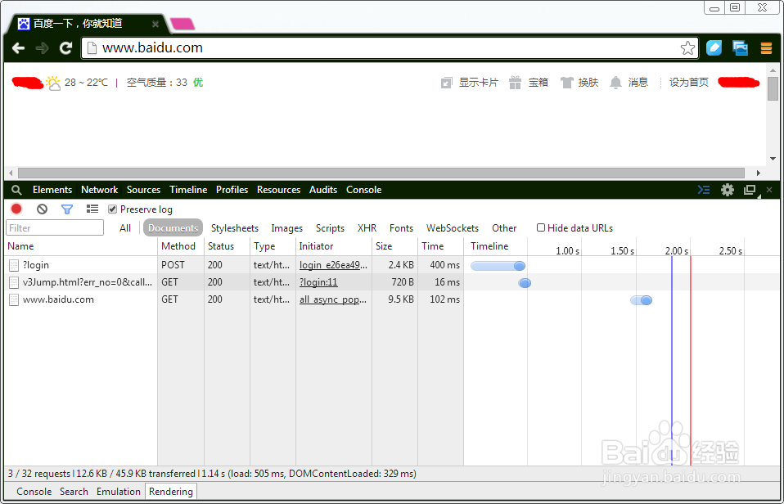Sort by Size column header

click(x=394, y=246)
